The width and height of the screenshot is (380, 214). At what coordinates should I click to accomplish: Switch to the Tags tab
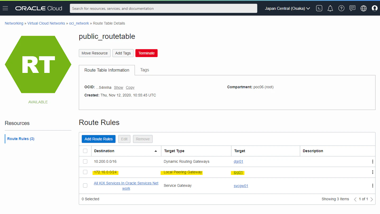tap(145, 70)
